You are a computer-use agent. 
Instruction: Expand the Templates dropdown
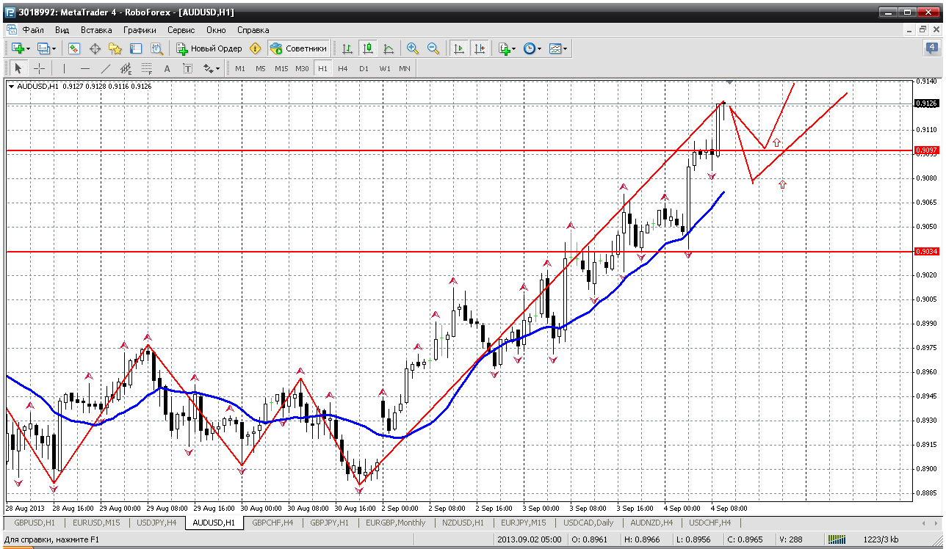[565, 48]
